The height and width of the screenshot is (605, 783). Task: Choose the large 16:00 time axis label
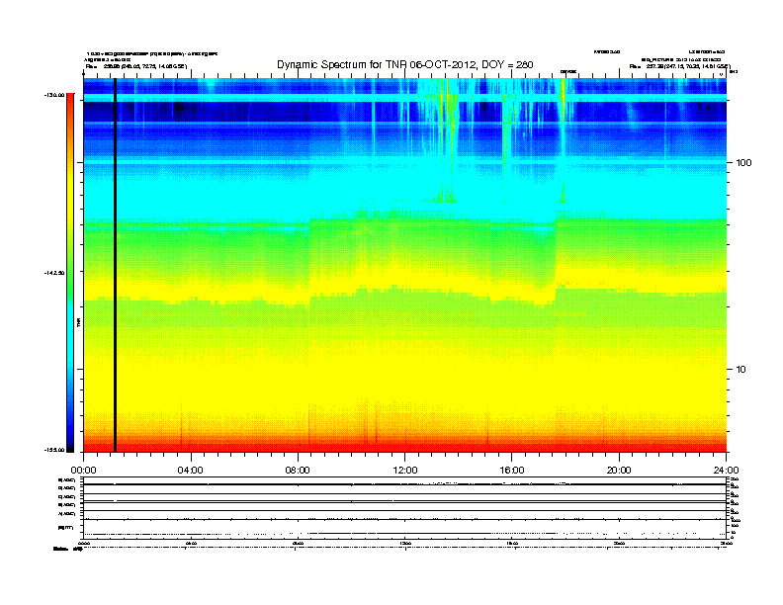point(512,471)
